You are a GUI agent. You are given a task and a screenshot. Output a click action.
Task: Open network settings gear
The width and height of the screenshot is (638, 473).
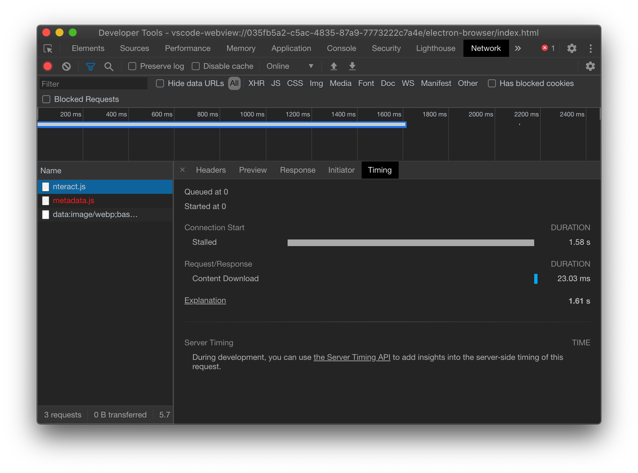click(x=590, y=66)
